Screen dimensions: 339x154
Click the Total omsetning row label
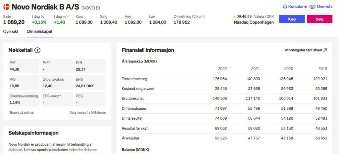(x=134, y=79)
